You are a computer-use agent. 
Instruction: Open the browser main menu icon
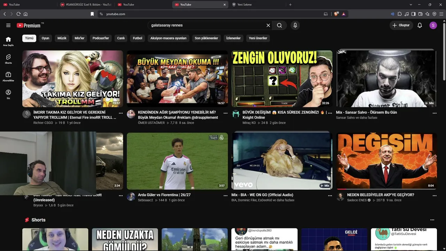tap(441, 14)
